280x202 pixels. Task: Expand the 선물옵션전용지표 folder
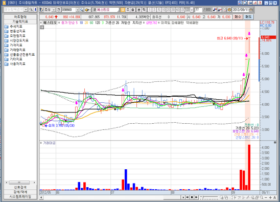pyautogui.click(x=19, y=54)
